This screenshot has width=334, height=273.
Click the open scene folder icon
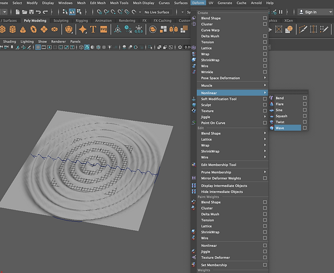tap(24, 12)
